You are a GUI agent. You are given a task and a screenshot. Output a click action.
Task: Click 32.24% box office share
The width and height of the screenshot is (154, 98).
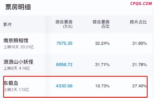(x=102, y=43)
